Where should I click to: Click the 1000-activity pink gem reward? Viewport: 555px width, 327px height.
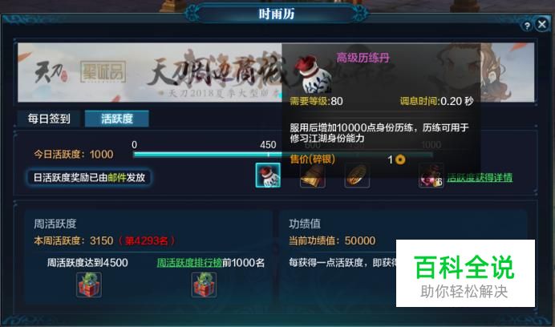pos(431,176)
